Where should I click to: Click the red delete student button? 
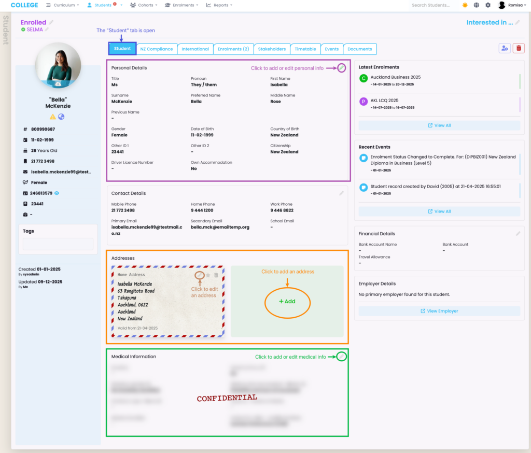point(519,48)
